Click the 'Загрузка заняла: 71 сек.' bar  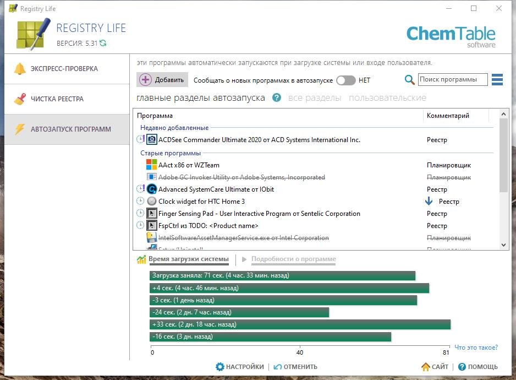coord(282,275)
